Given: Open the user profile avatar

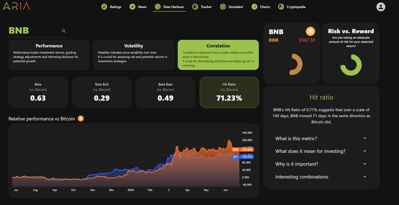Looking at the screenshot, I should pos(381,6).
